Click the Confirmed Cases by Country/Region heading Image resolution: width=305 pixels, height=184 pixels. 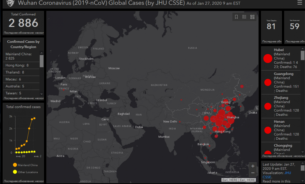pos(23,44)
